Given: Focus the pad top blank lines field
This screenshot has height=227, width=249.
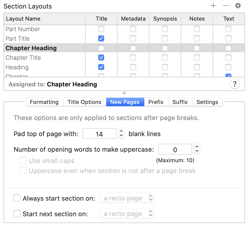Looking at the screenshot, I should point(99,134).
